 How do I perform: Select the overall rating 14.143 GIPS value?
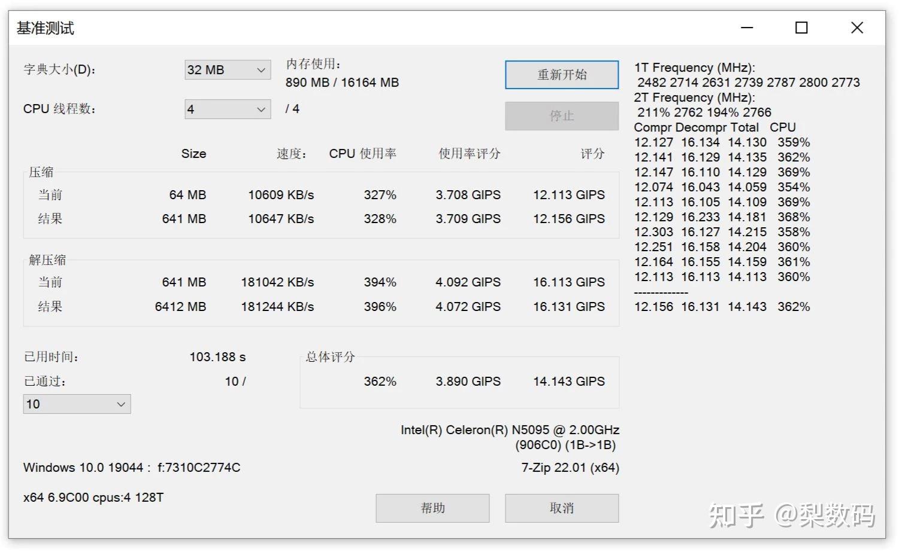[x=569, y=381]
